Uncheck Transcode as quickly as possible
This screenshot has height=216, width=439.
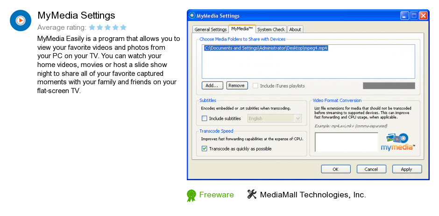tap(205, 149)
